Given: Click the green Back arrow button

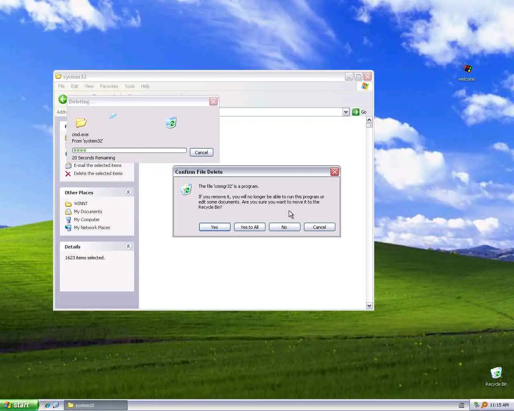Looking at the screenshot, I should pyautogui.click(x=63, y=99).
